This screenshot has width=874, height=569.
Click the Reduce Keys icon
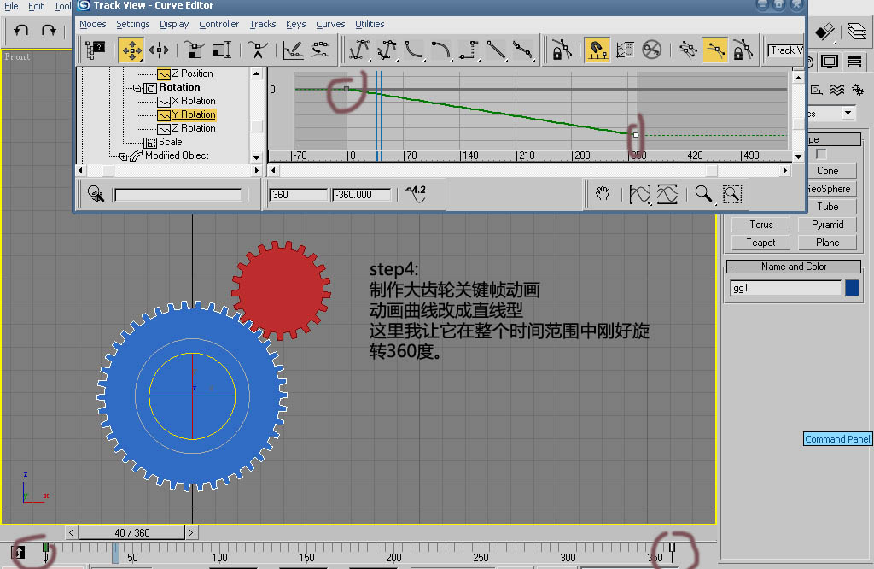(321, 50)
